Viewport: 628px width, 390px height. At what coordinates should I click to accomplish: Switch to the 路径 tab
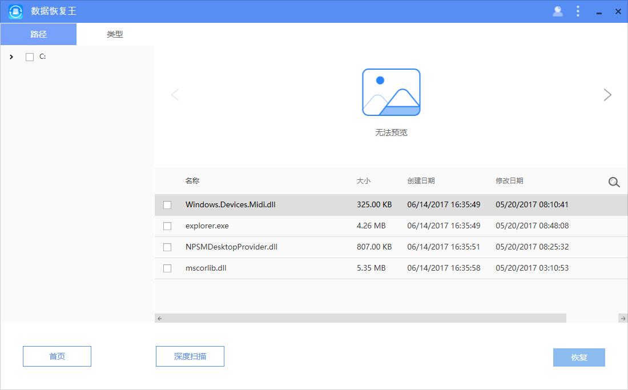tap(38, 34)
